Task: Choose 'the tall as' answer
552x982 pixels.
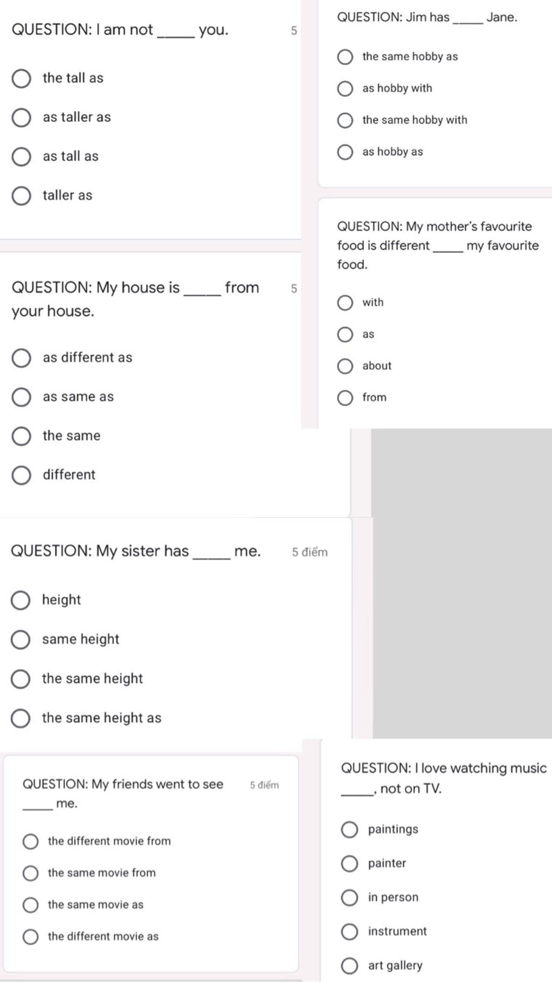Action: 22,79
